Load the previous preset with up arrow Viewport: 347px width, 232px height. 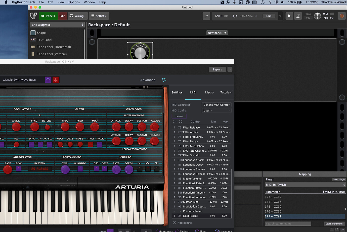[48, 80]
